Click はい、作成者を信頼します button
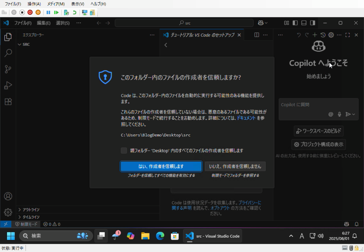 (161, 166)
